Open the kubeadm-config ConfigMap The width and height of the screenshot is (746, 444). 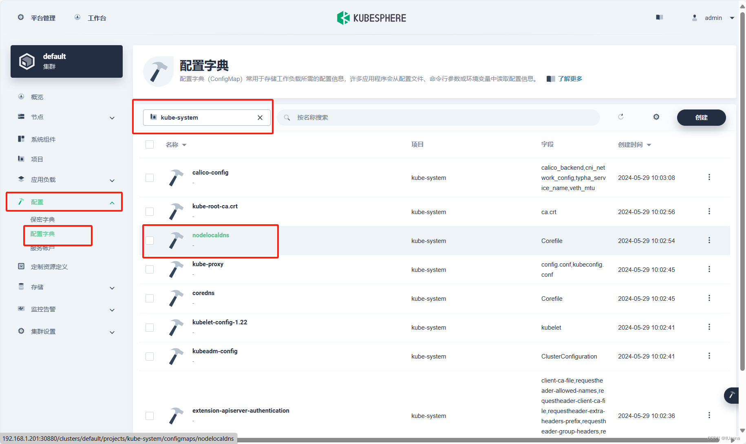(215, 351)
